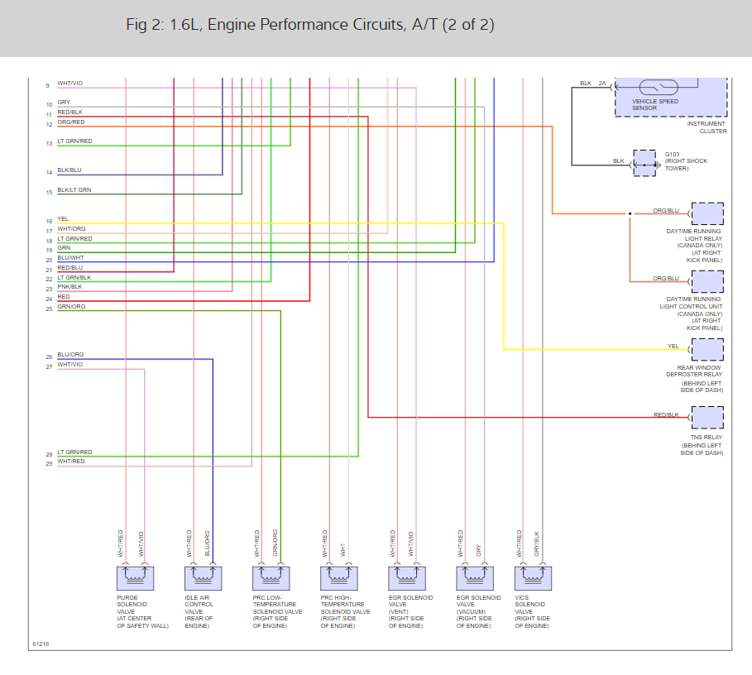
Task: Select the WHT/RED label at pin 29
Action: (71, 462)
